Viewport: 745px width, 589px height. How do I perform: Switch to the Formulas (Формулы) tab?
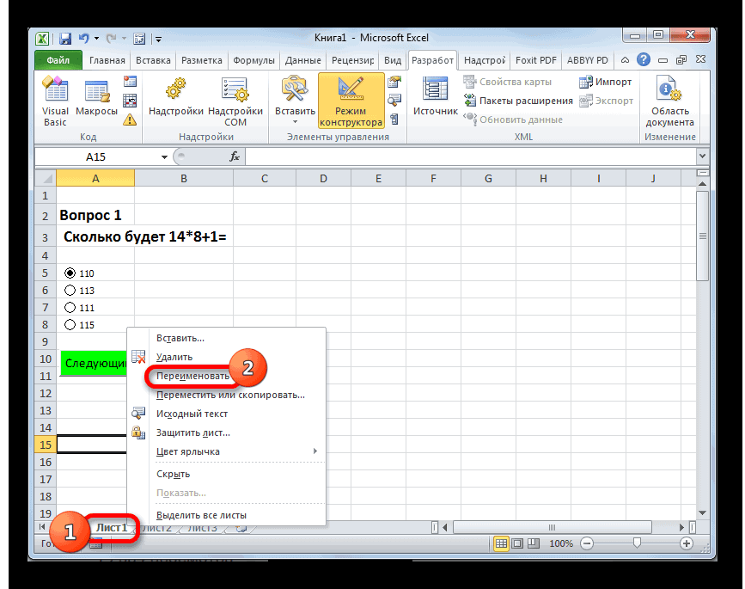coord(253,60)
